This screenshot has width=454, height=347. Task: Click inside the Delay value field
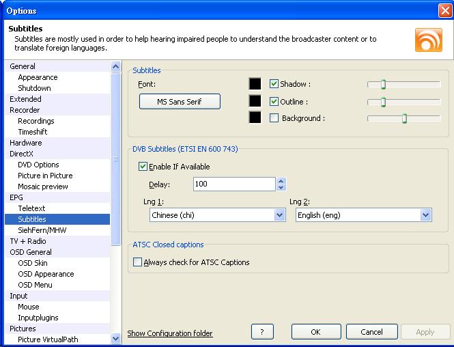click(x=234, y=184)
